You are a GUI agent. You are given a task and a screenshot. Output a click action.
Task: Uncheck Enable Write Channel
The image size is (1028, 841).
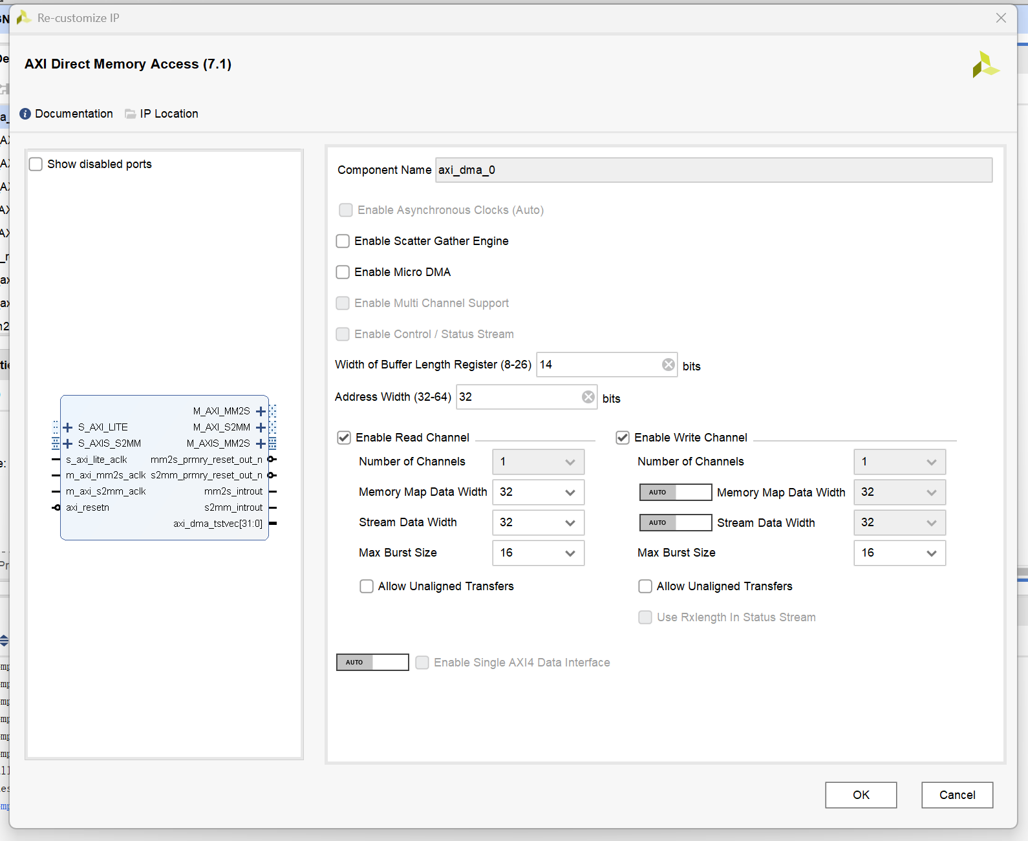tap(623, 438)
